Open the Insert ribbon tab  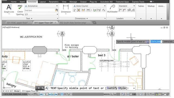(x=22, y=2)
